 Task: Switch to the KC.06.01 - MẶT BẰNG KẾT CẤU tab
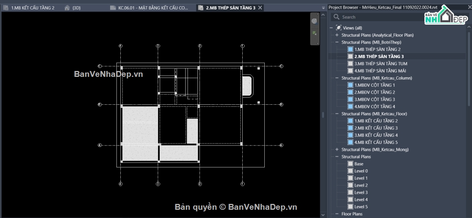pos(153,7)
